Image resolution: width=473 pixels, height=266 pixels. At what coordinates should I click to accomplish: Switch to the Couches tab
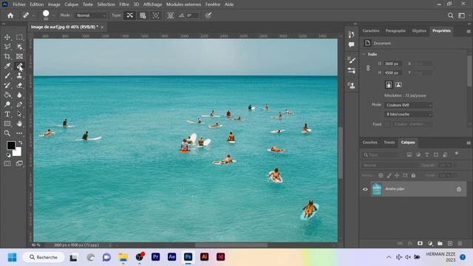[x=370, y=143]
